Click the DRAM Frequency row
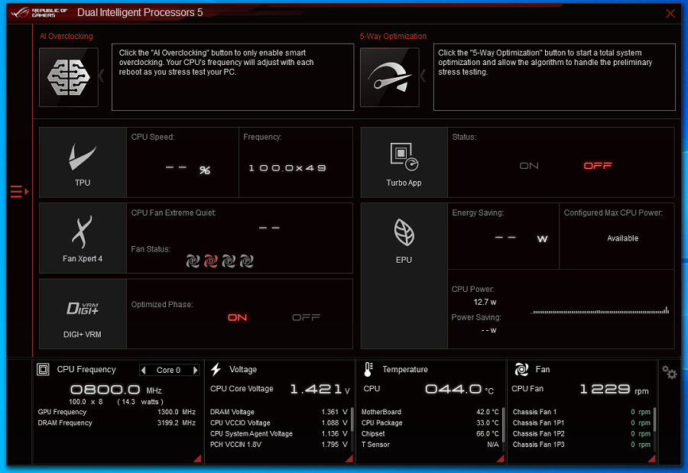This screenshot has width=688, height=473. click(x=117, y=423)
